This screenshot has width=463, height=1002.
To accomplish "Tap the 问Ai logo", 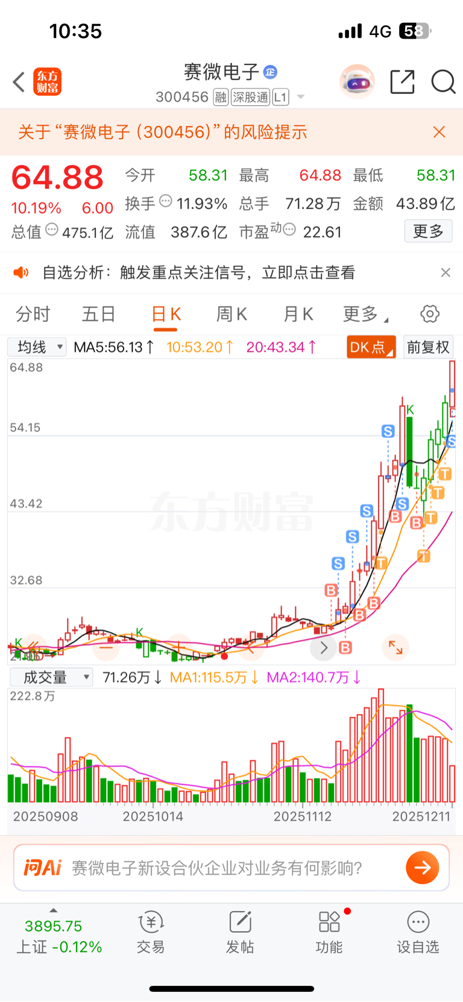I will 43,868.
